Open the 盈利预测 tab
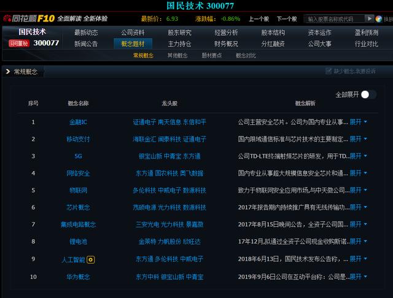This screenshot has width=393, height=298. tap(367, 32)
